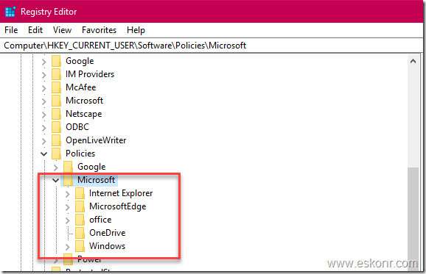Select the Windows key label

pos(108,246)
